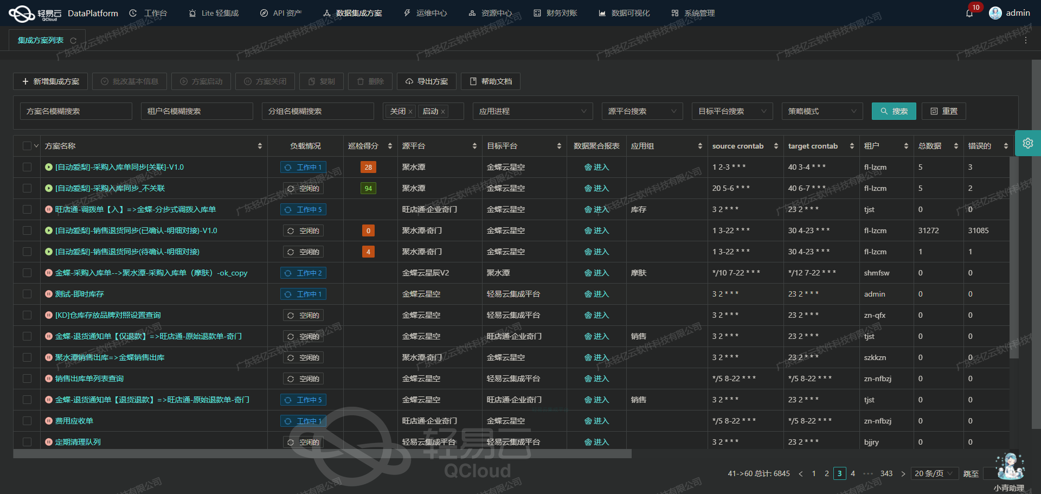The width and height of the screenshot is (1041, 494).
Task: Focus the 分组名模糊搜索 input
Action: [x=318, y=111]
